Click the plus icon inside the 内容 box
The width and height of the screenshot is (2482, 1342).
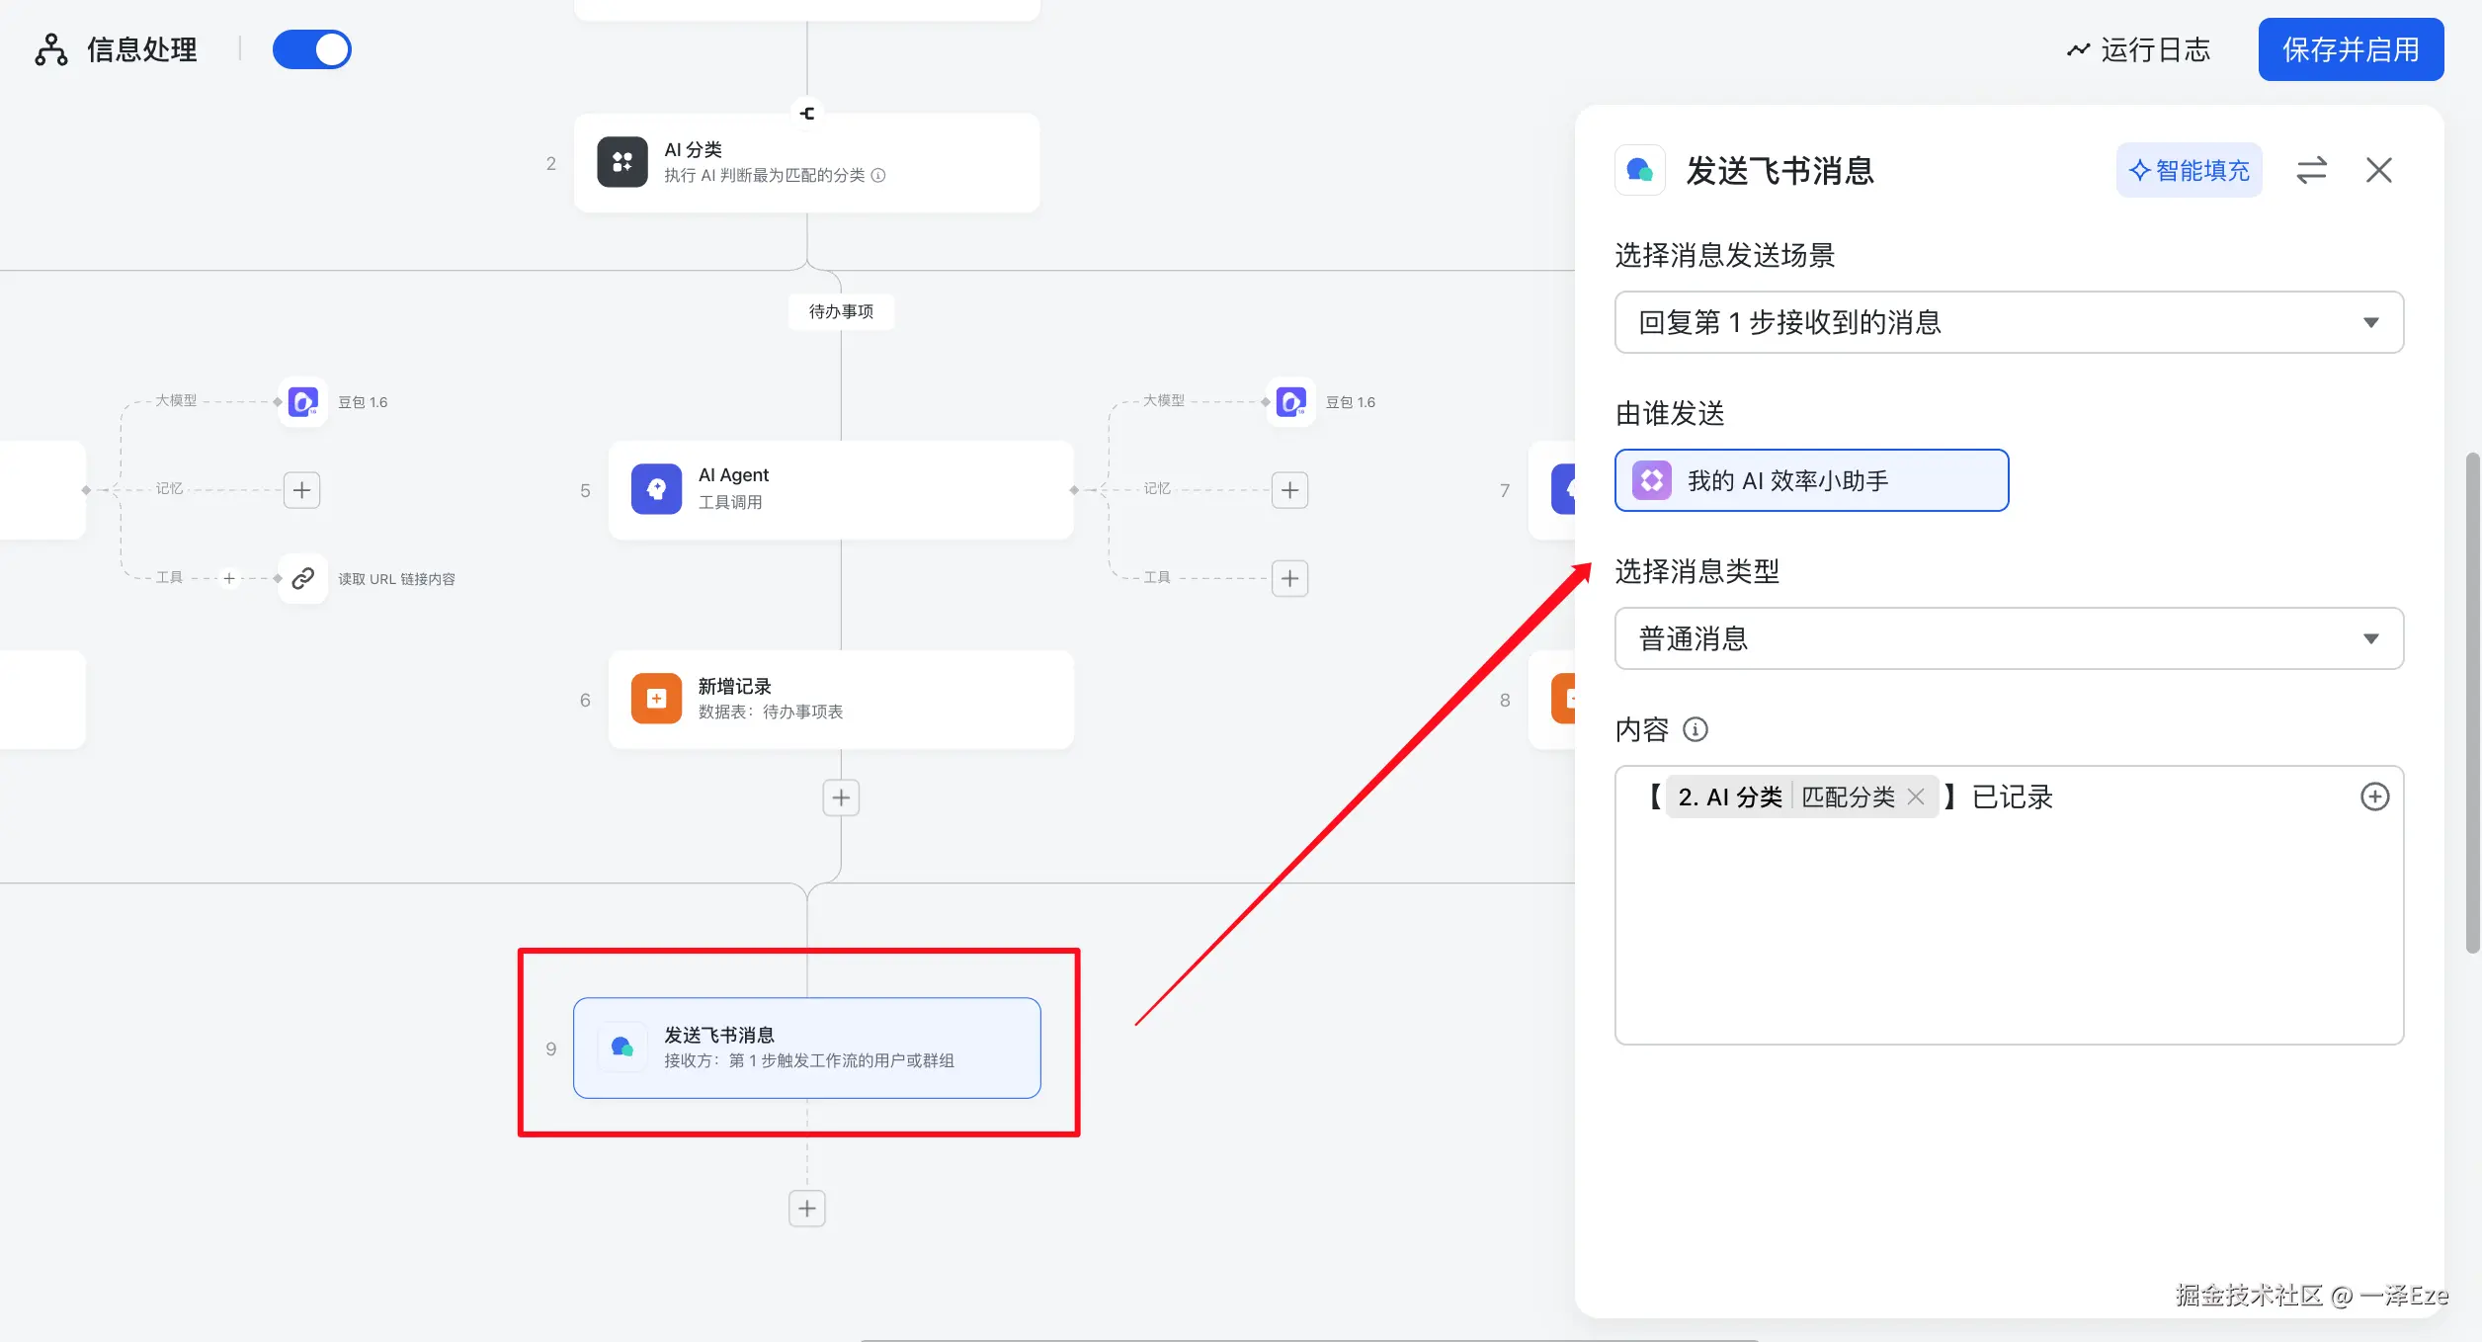(2374, 797)
